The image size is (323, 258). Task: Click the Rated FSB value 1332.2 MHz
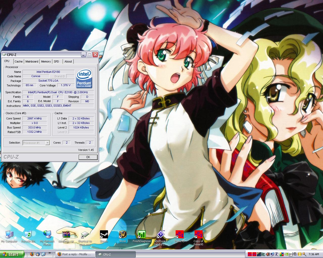[35, 132]
